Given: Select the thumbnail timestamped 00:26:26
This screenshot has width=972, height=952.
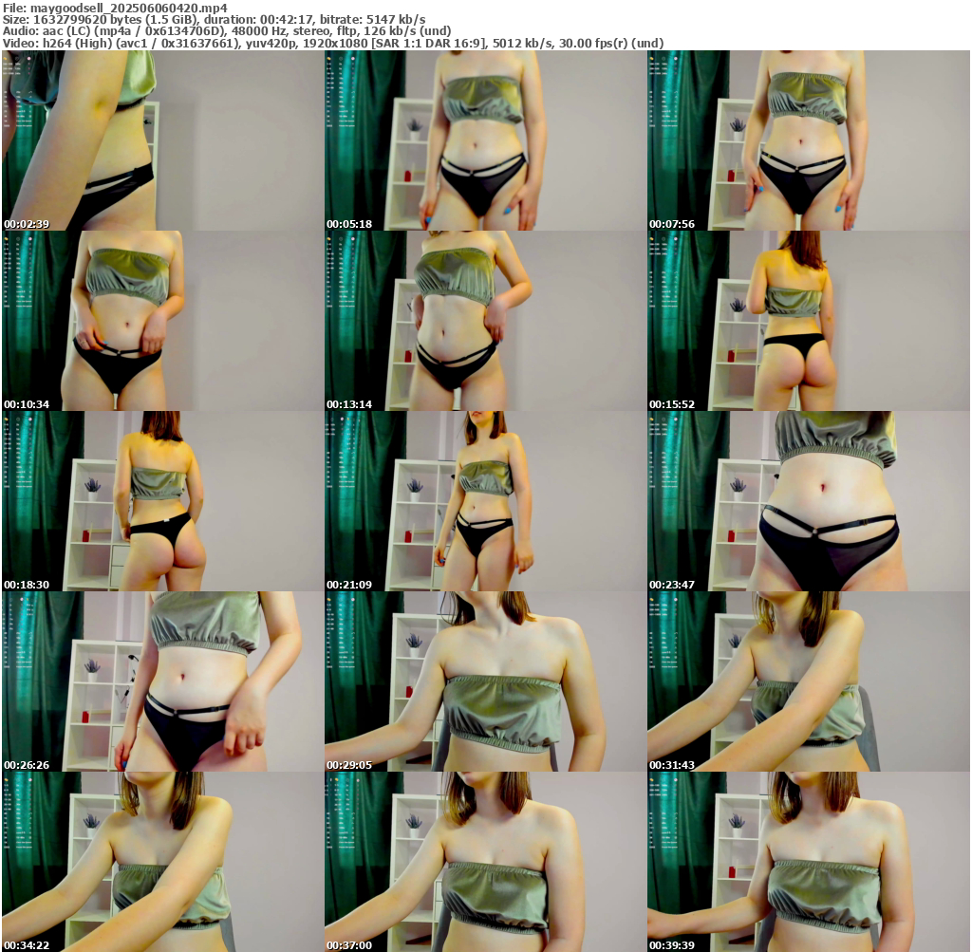Looking at the screenshot, I should click(x=162, y=681).
